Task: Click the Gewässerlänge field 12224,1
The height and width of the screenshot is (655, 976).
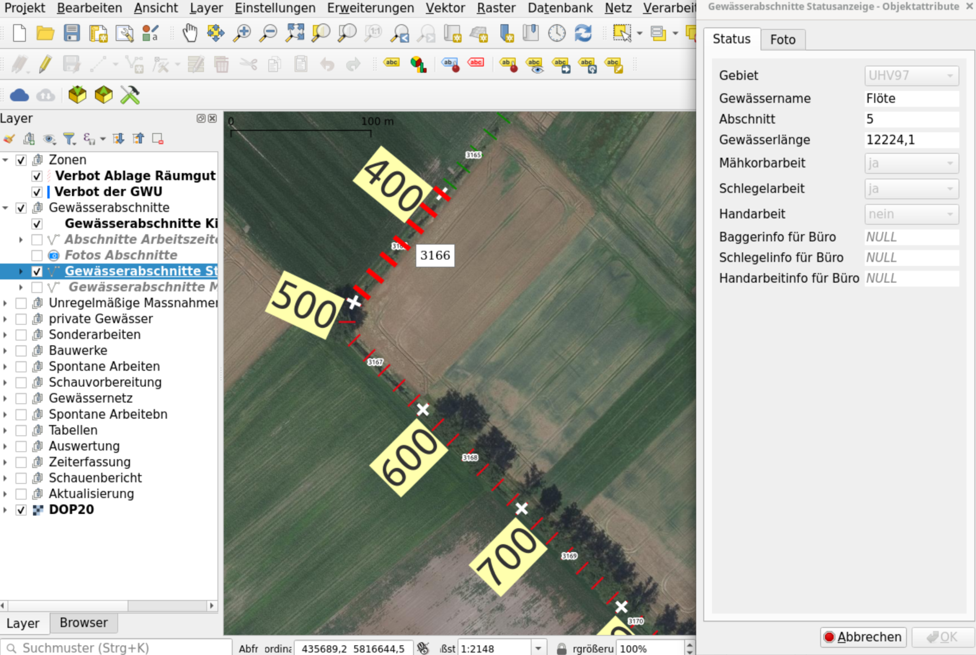Action: pos(912,140)
